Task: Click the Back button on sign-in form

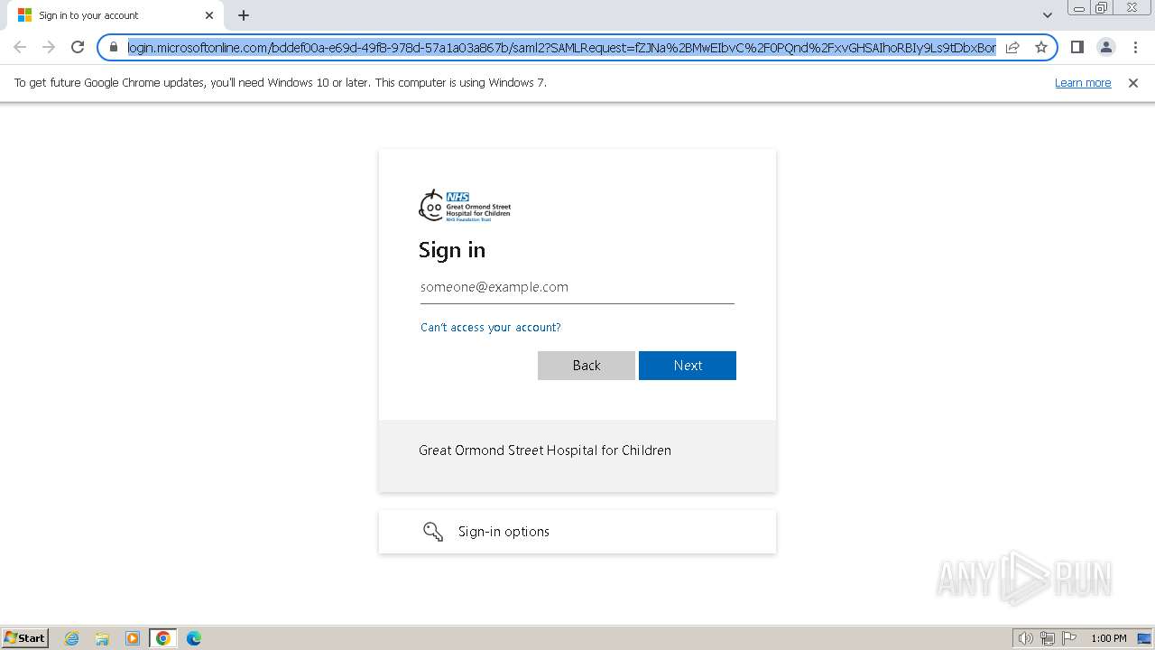Action: (587, 366)
